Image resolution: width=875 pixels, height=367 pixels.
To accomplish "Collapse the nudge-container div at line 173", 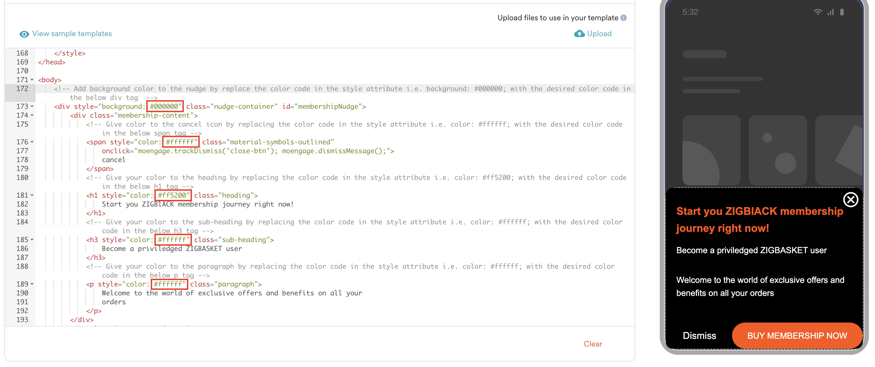I will (32, 107).
